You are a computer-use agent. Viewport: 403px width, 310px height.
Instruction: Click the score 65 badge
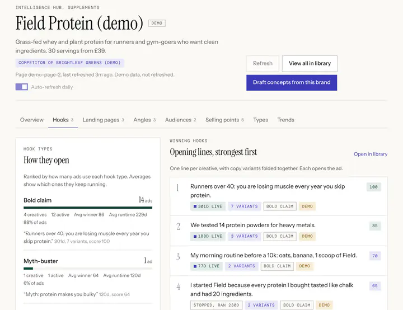pyautogui.click(x=374, y=285)
